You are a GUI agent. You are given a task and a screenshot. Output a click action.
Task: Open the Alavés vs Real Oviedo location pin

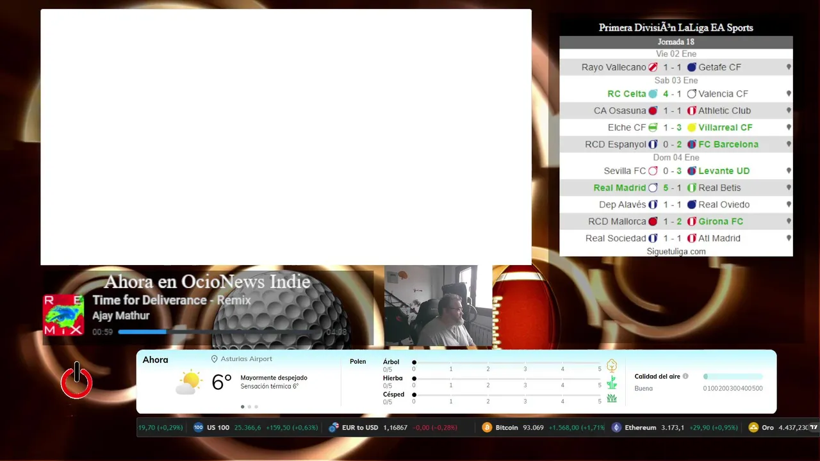[x=789, y=204]
